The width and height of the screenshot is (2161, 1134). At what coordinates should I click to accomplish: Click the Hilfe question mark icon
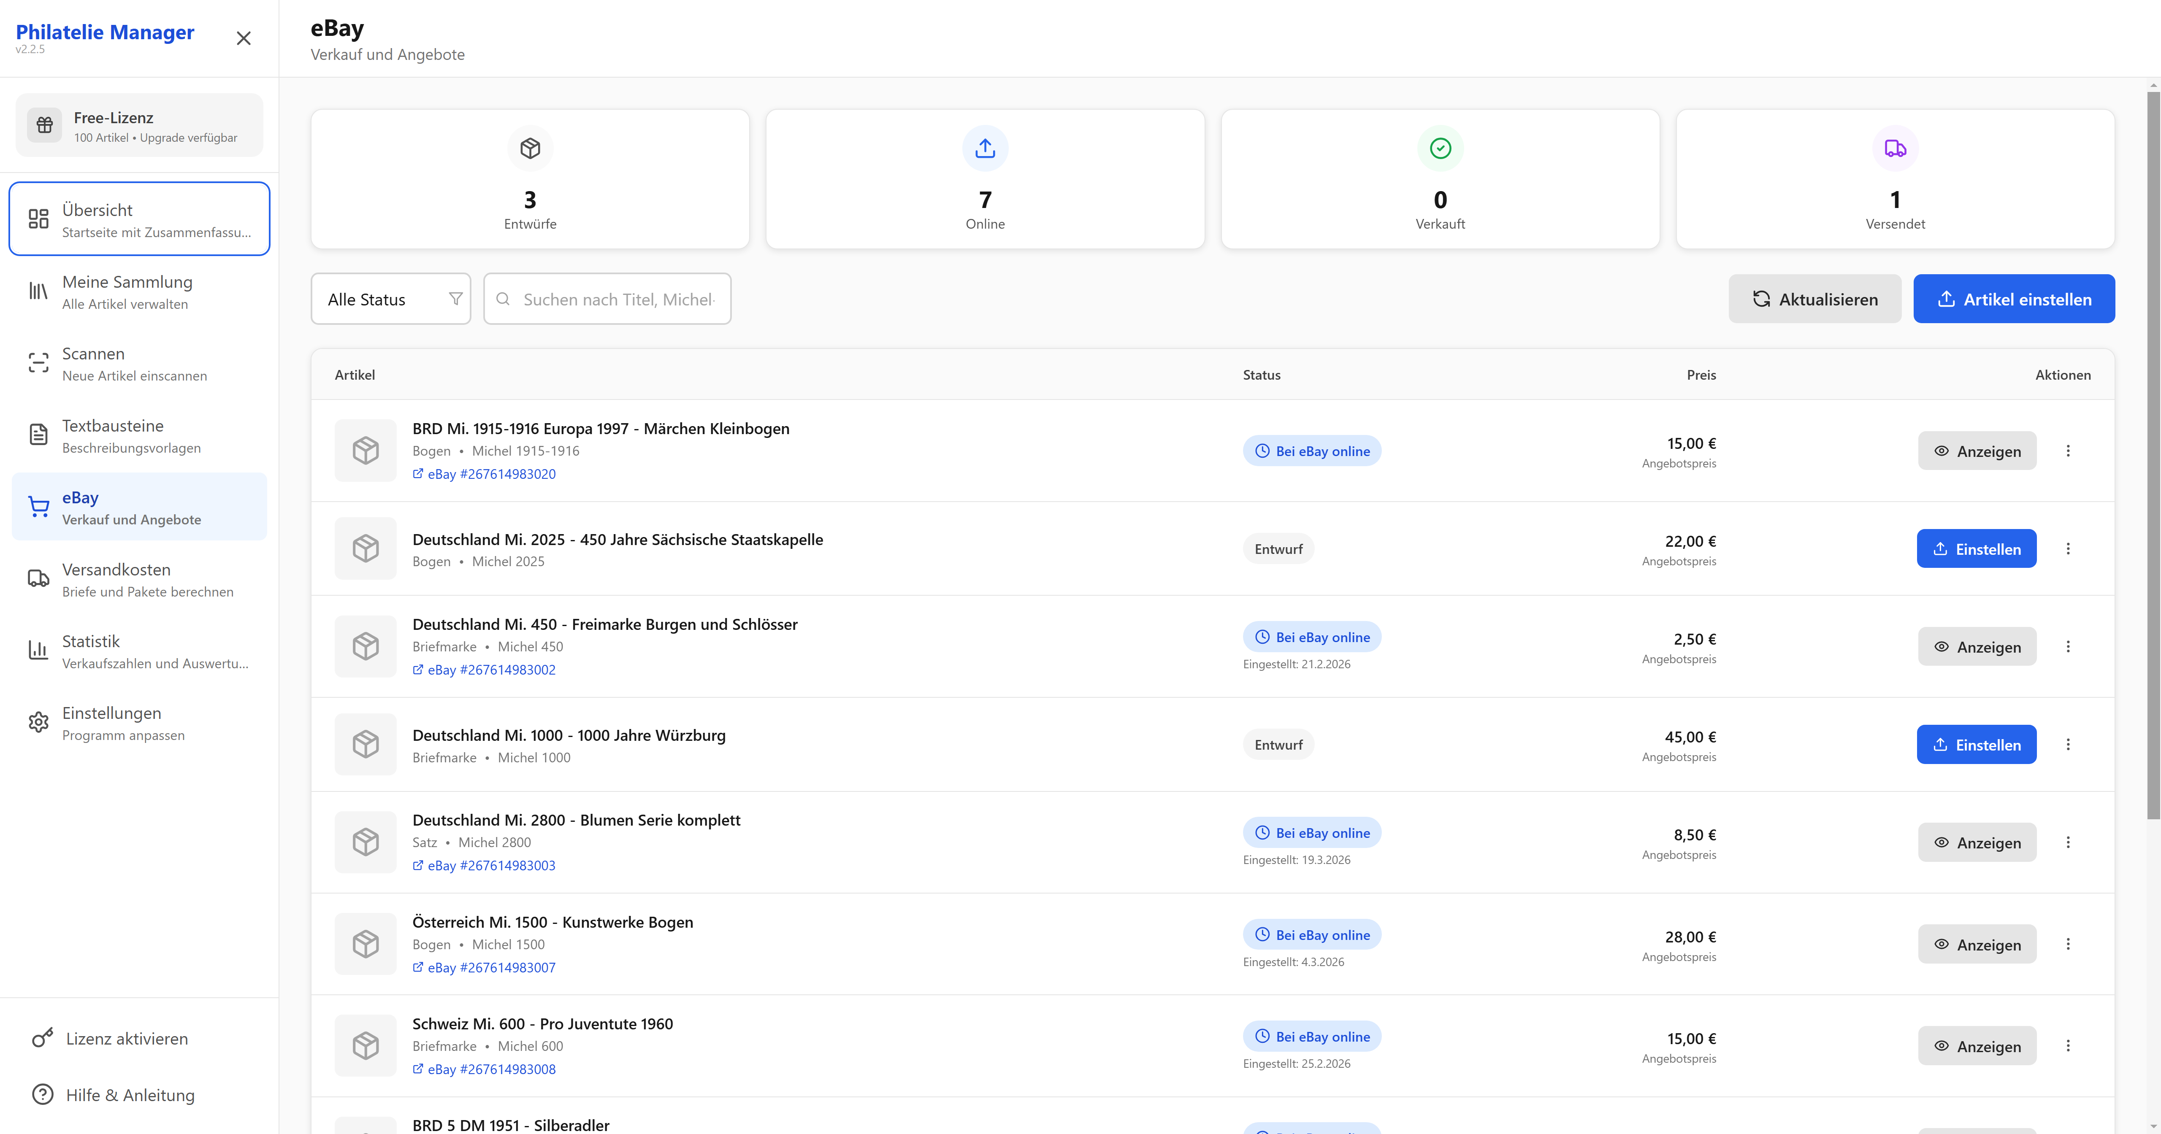(x=43, y=1095)
